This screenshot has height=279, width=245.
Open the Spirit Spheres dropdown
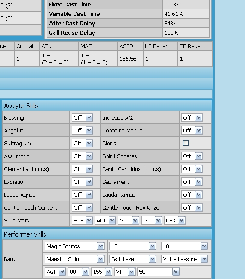point(192,156)
